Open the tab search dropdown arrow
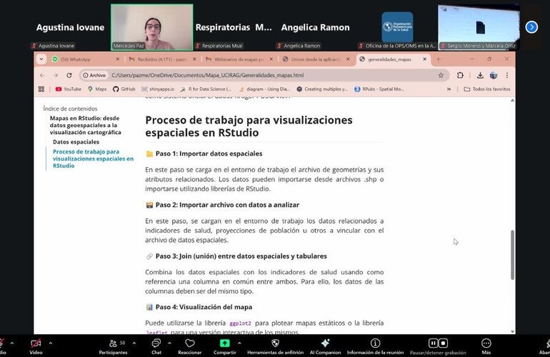550x357 pixels. click(x=41, y=59)
